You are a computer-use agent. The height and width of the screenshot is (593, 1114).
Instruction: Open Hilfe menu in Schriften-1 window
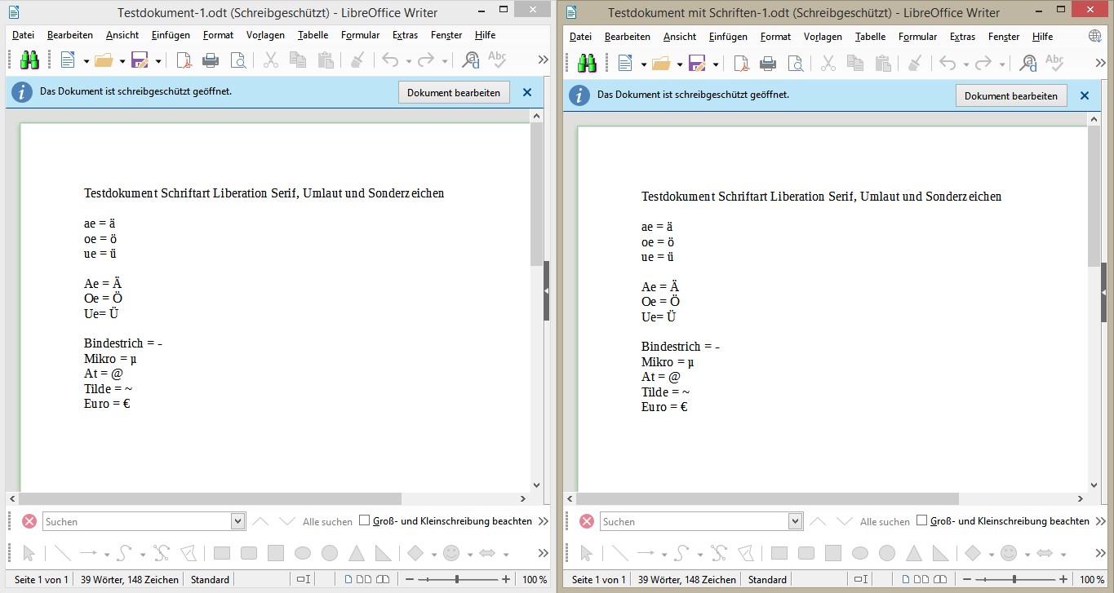(x=1042, y=37)
